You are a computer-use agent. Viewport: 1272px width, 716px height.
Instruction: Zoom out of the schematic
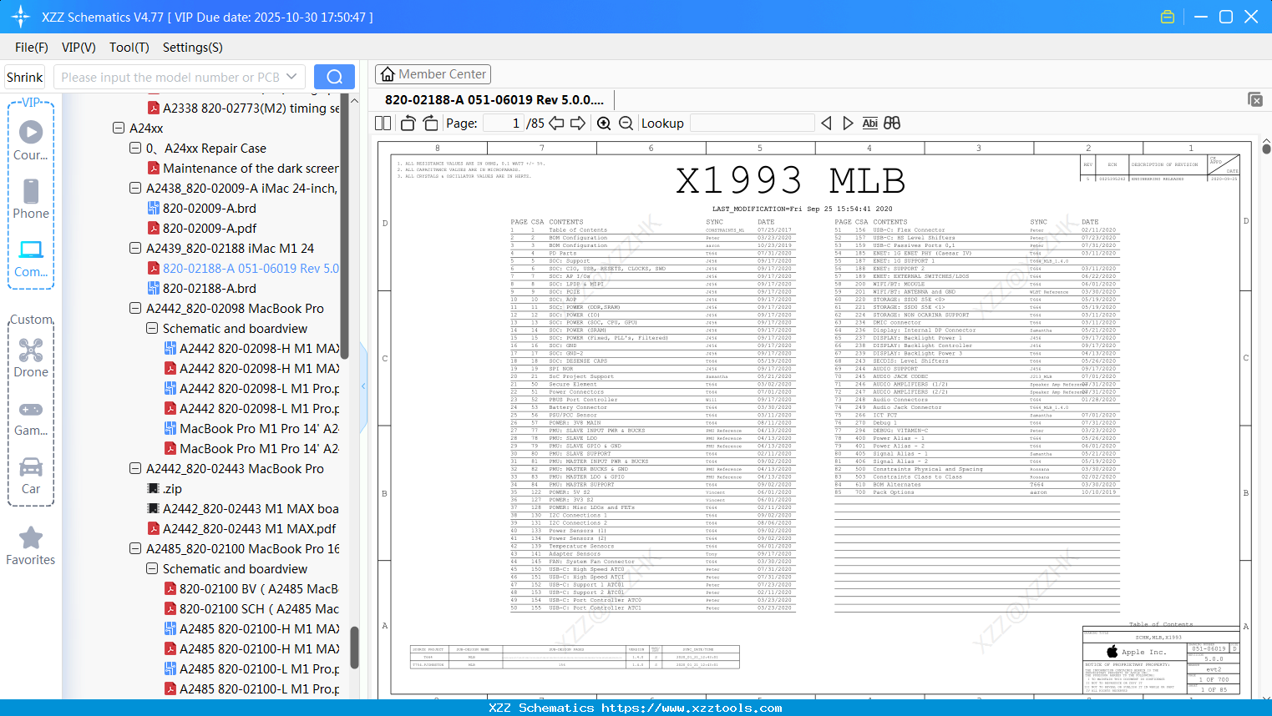(x=626, y=124)
